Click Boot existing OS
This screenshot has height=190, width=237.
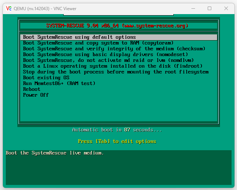point(46,78)
